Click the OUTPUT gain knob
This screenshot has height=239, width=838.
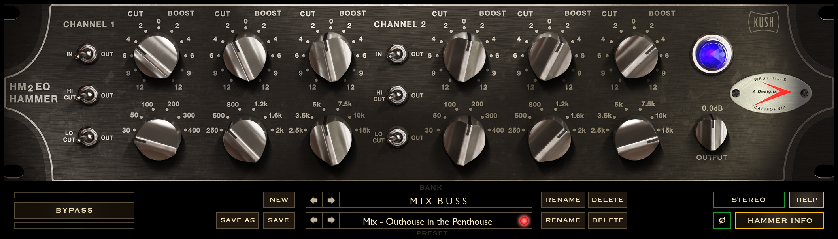(x=711, y=133)
